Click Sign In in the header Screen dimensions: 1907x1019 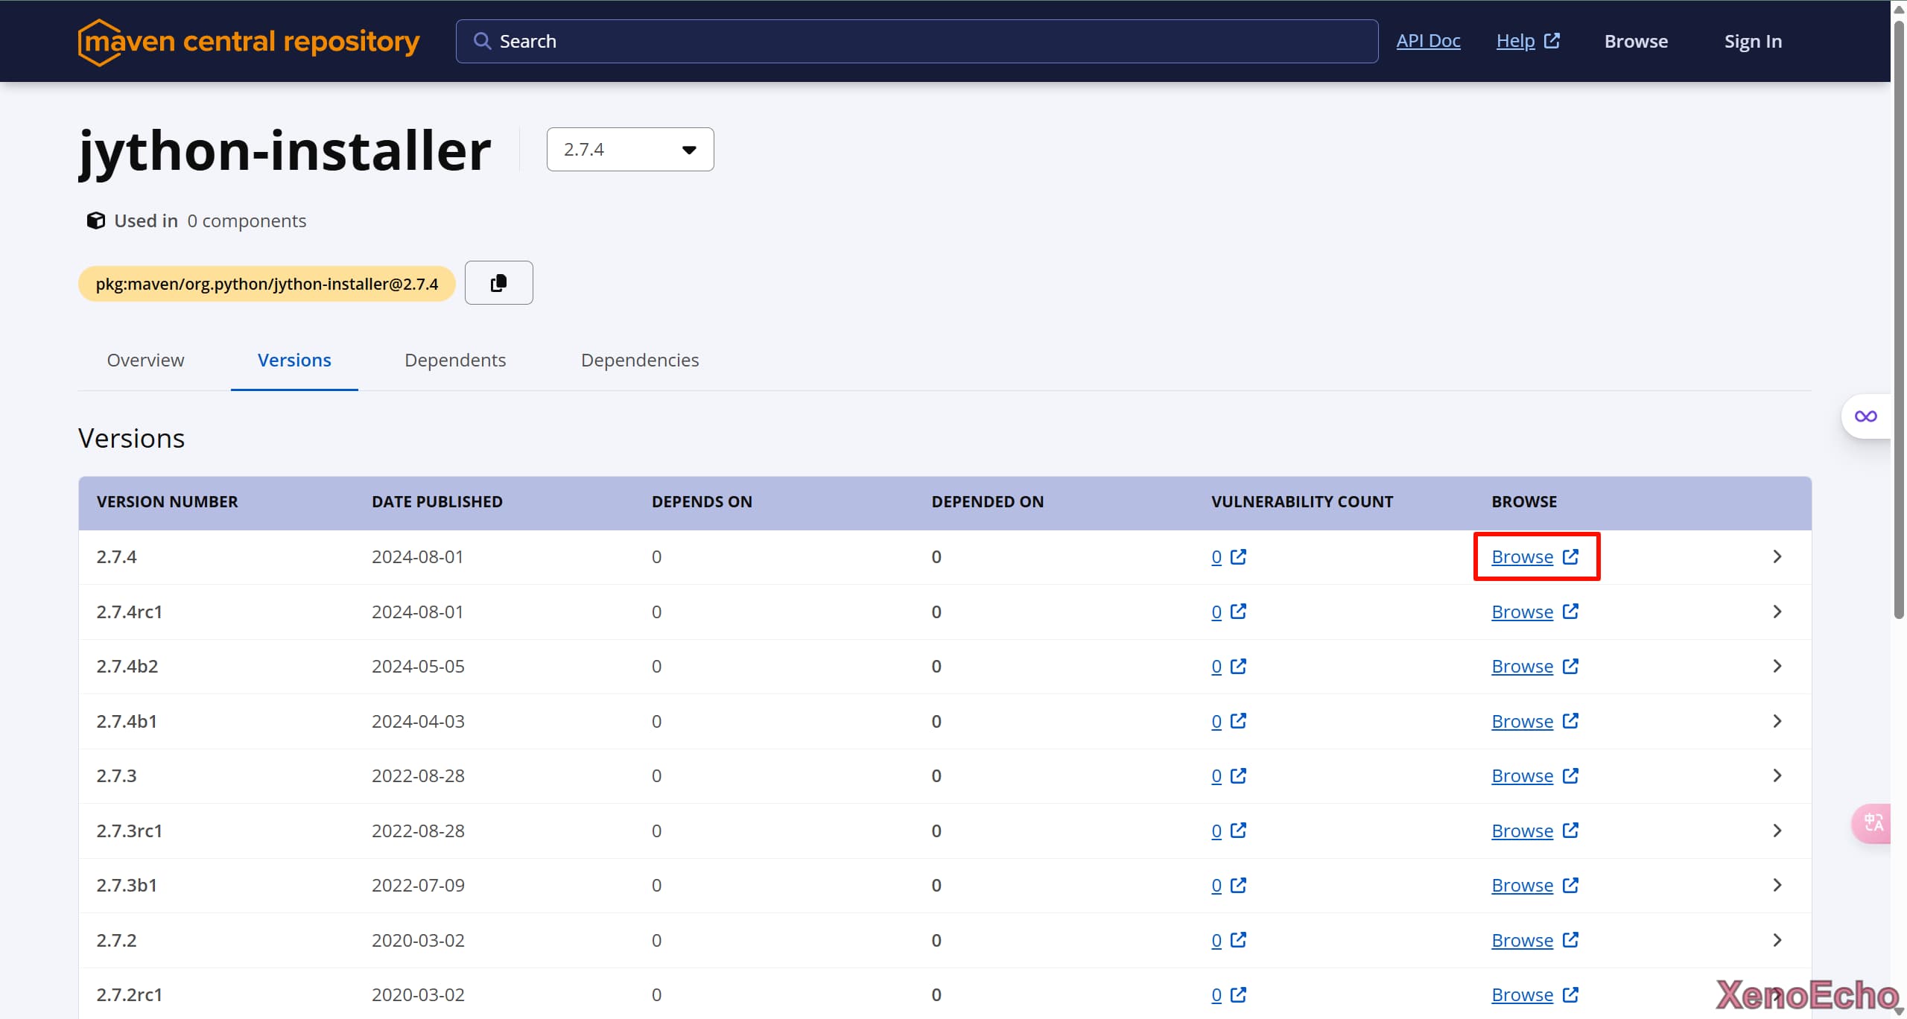(x=1752, y=42)
